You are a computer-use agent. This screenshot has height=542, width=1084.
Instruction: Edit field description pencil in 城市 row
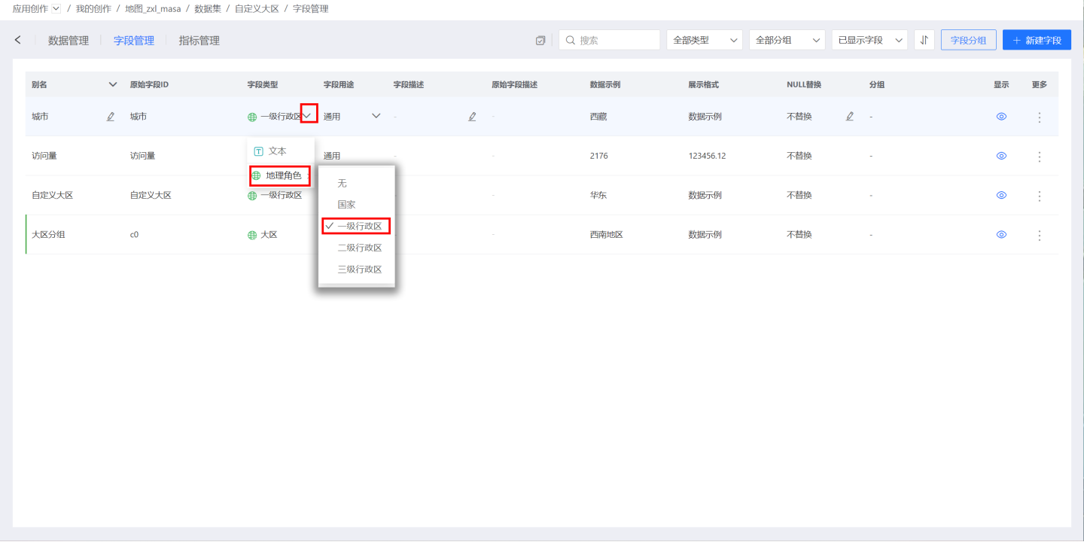coord(472,117)
